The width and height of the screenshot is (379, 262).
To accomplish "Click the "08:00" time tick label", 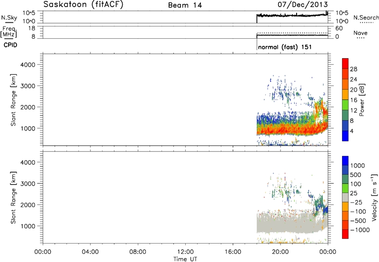I will coord(138,252).
